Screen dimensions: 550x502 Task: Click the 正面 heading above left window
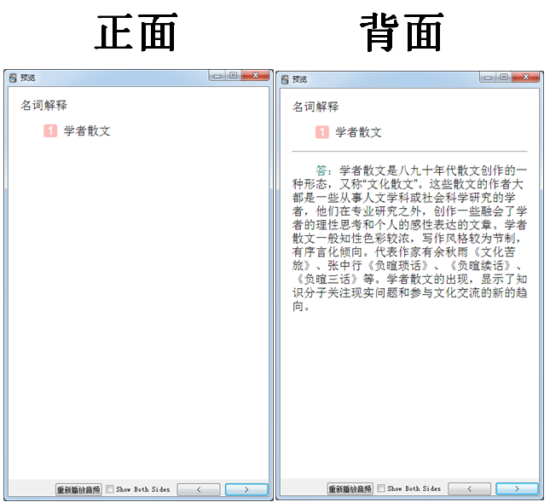[136, 32]
